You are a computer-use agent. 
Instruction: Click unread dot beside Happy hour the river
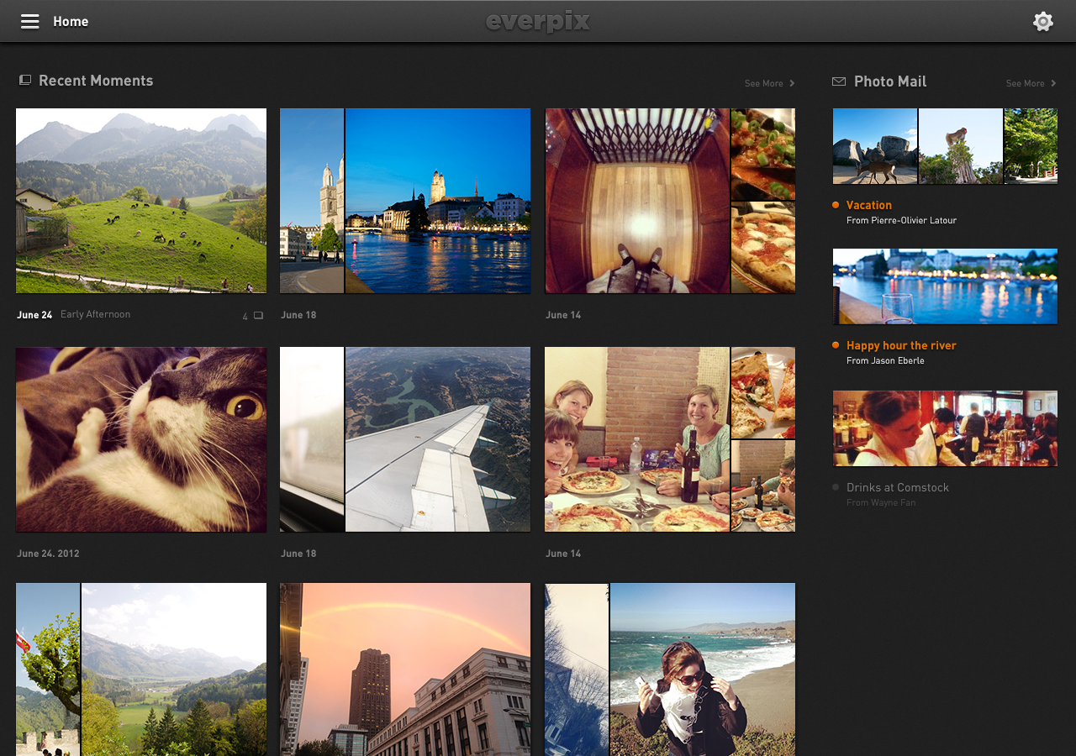point(836,345)
